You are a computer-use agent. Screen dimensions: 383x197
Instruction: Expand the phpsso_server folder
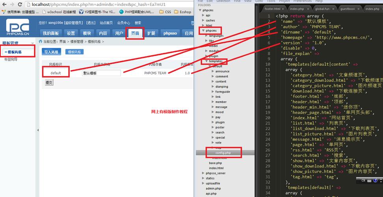pos(203,173)
